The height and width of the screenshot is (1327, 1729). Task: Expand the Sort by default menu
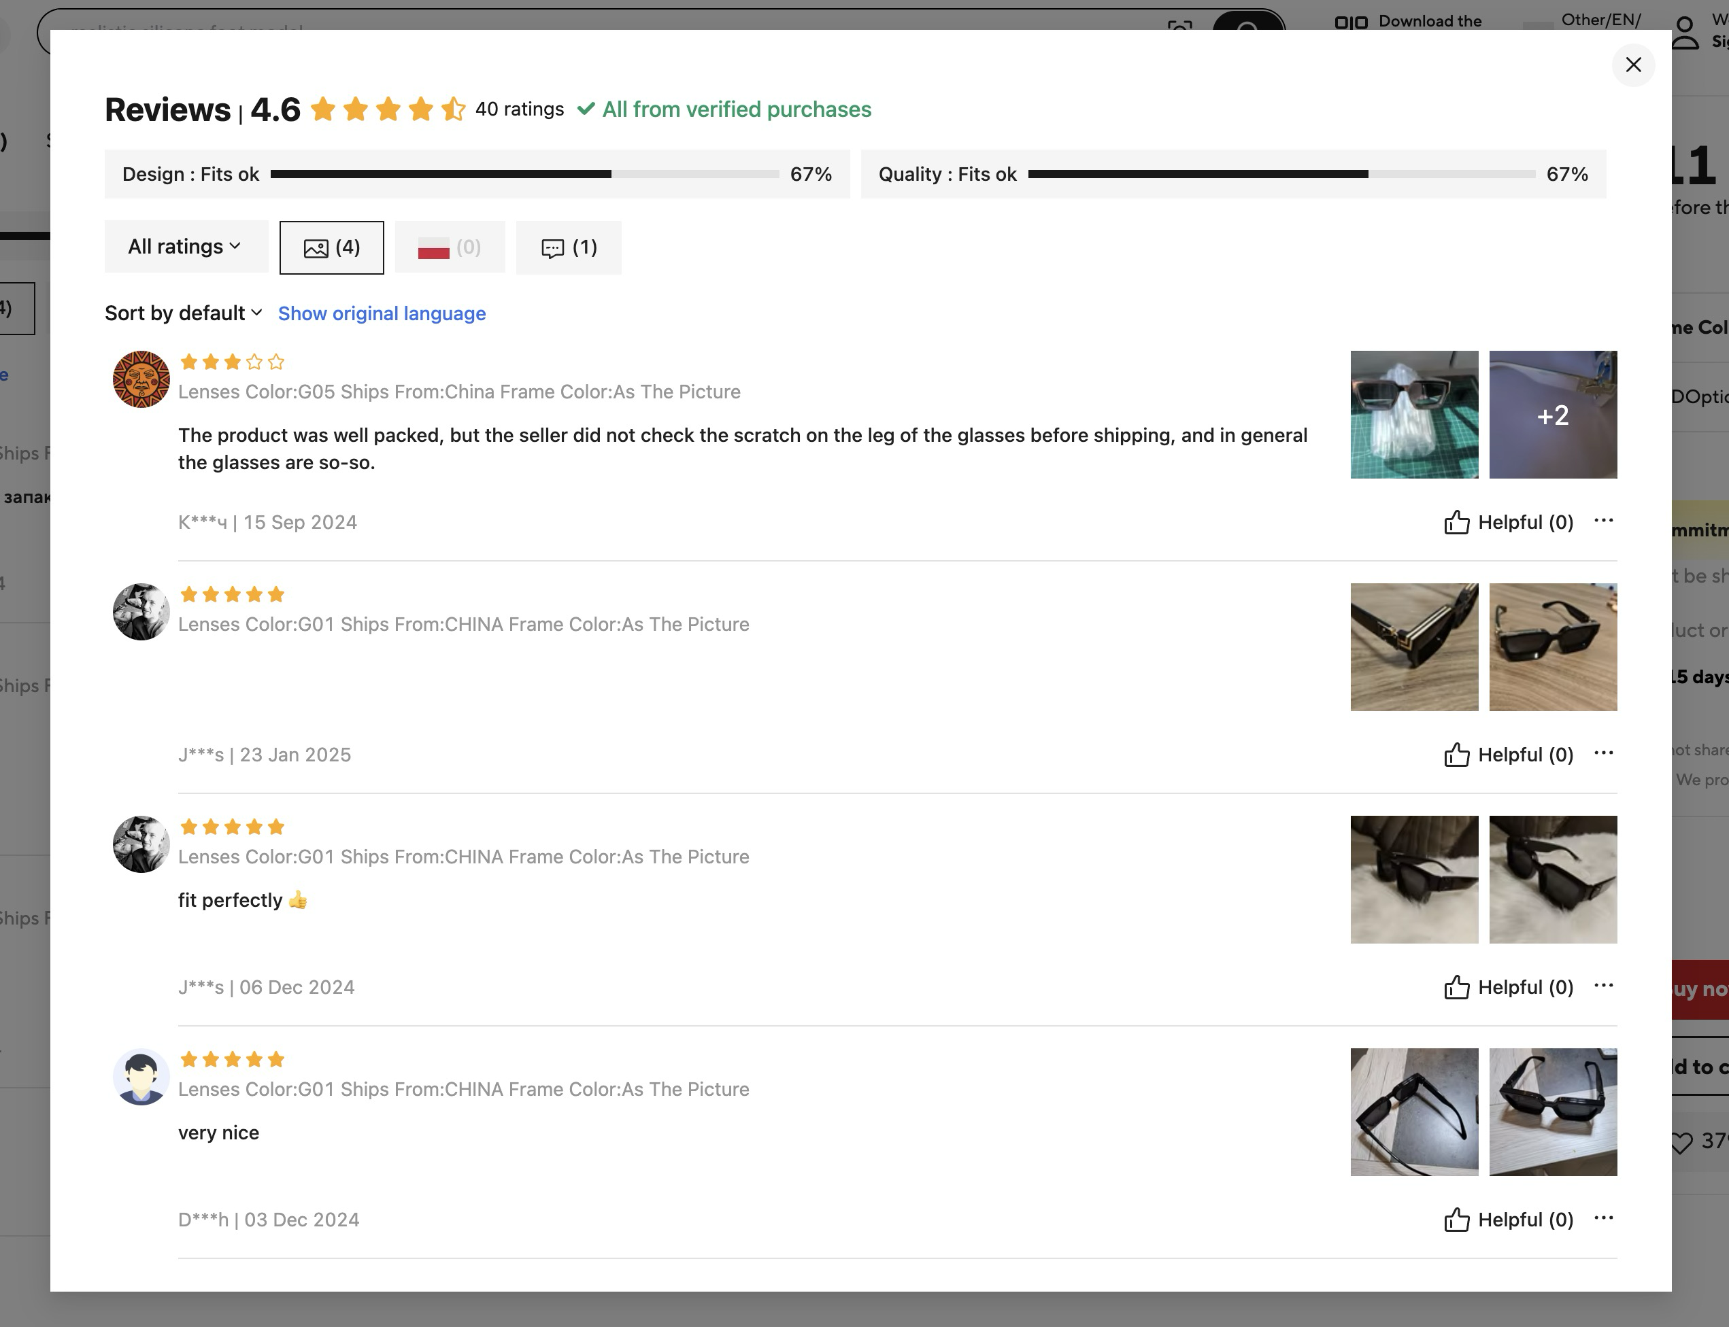[x=184, y=313]
